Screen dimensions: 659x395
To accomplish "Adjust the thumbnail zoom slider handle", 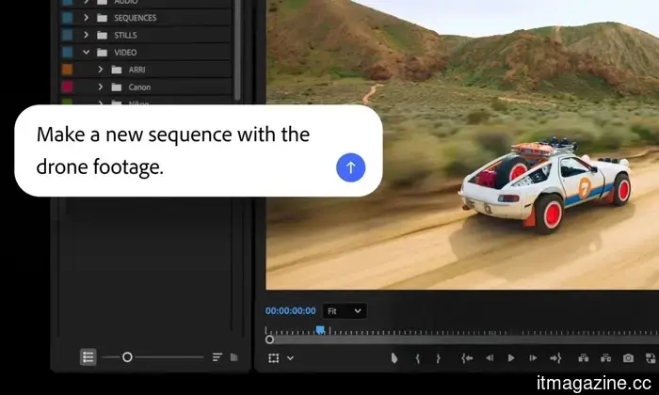I will pos(127,357).
